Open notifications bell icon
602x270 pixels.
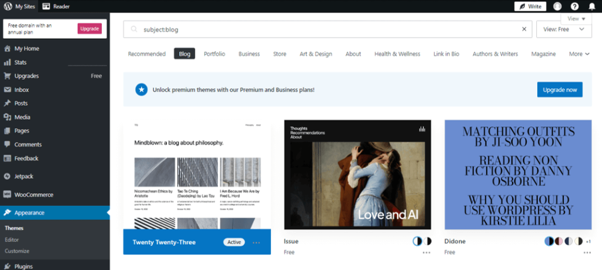pos(591,6)
